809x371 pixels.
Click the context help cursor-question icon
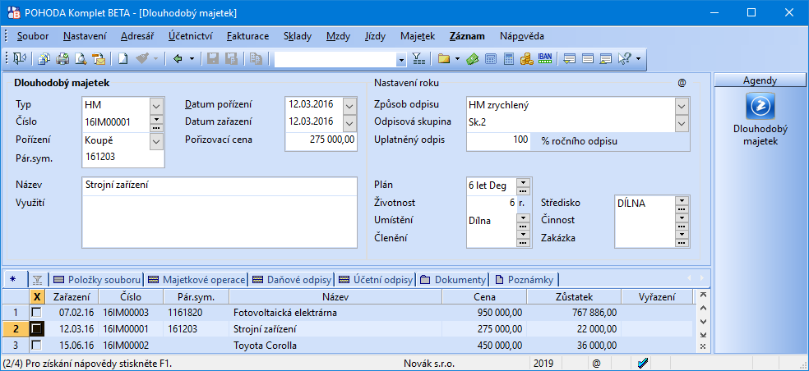click(625, 59)
